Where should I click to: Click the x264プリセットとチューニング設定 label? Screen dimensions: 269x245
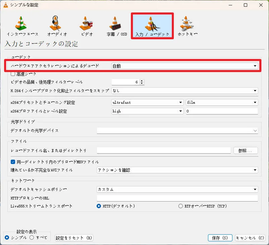43,102
